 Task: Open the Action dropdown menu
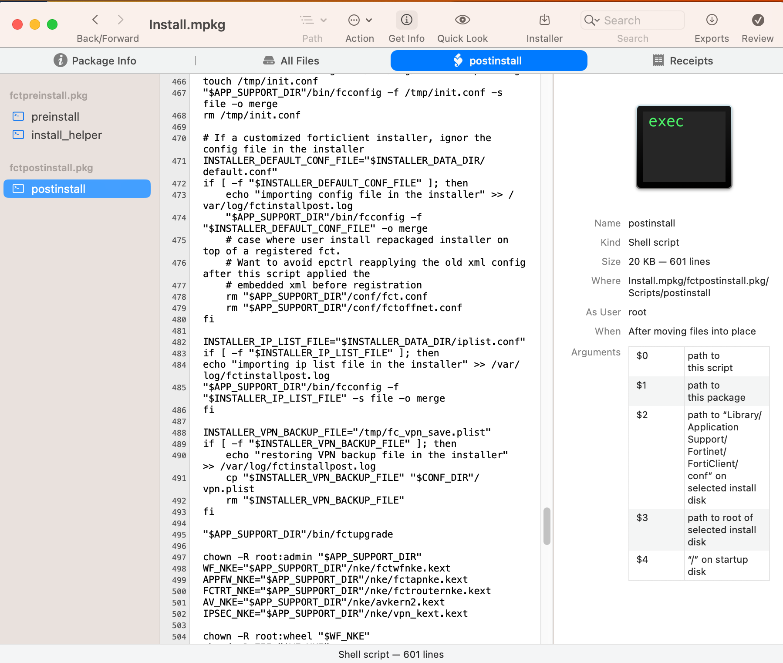click(x=360, y=20)
